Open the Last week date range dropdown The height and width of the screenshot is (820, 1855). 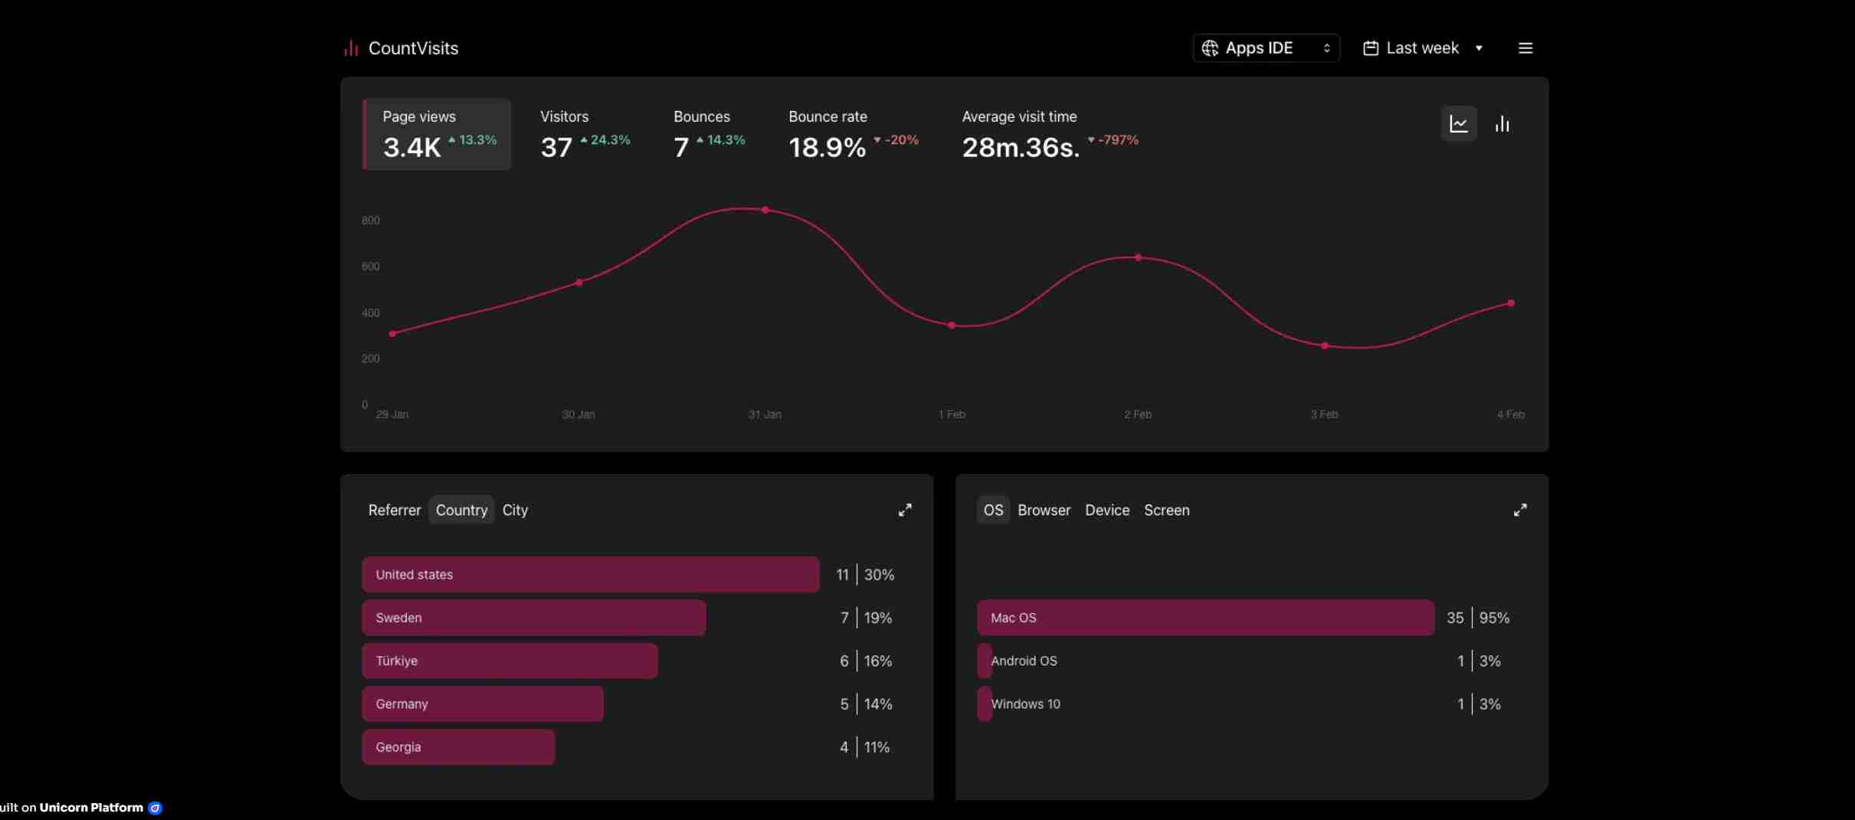pos(1423,48)
